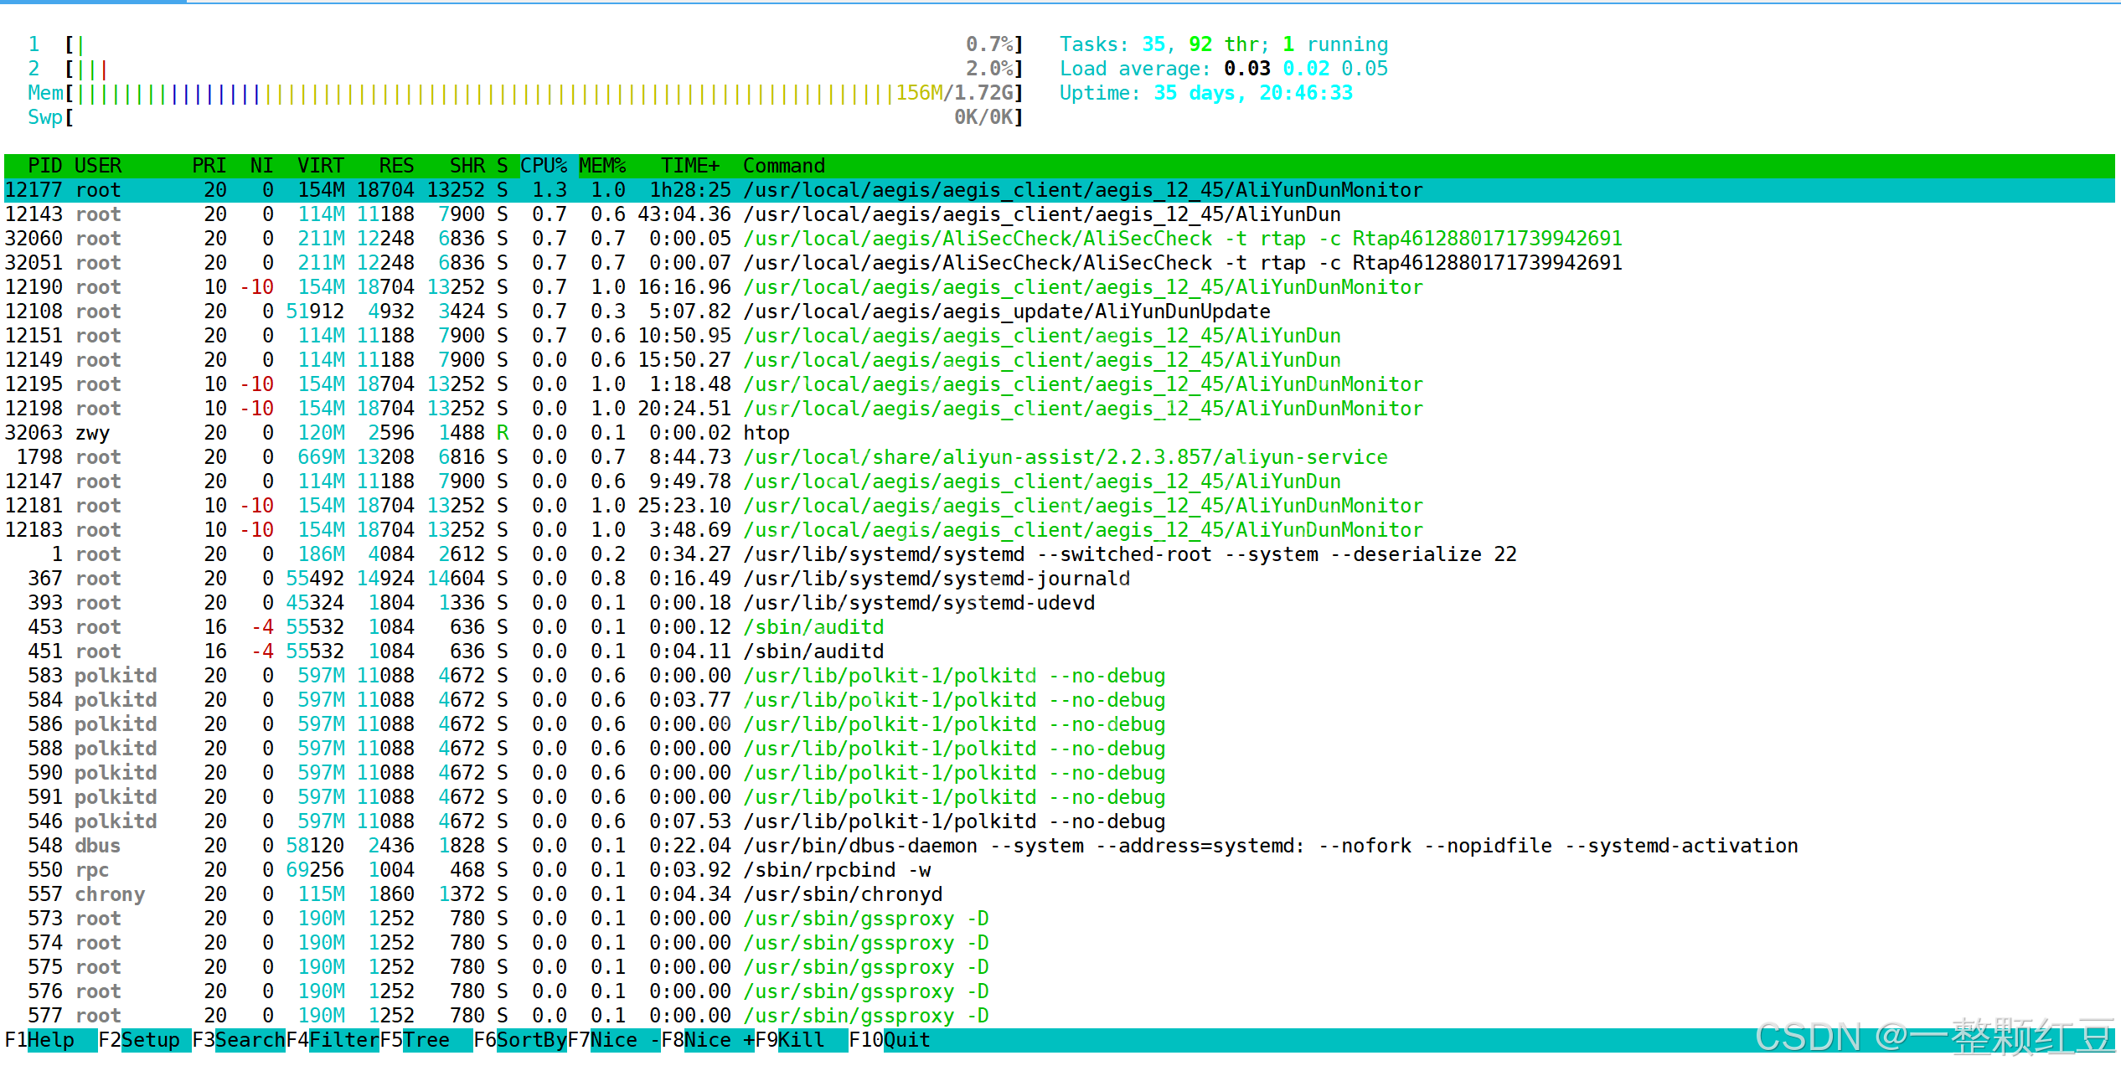
Task: Activate F3 Search function
Action: [250, 1040]
